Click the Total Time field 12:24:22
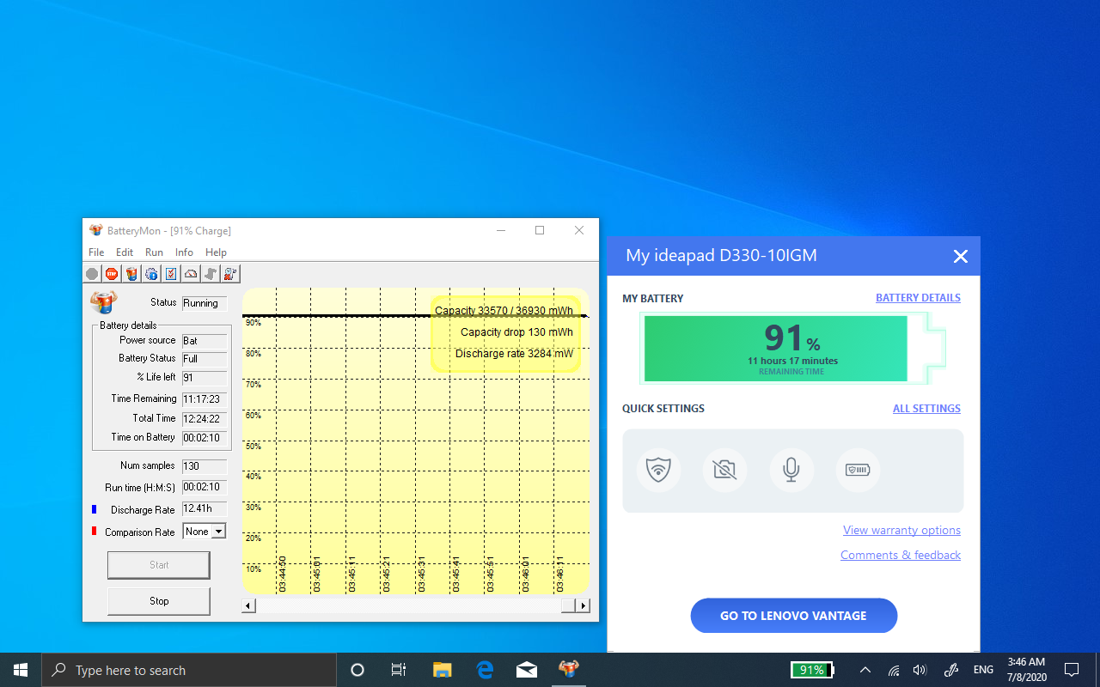The height and width of the screenshot is (687, 1100). pyautogui.click(x=205, y=419)
